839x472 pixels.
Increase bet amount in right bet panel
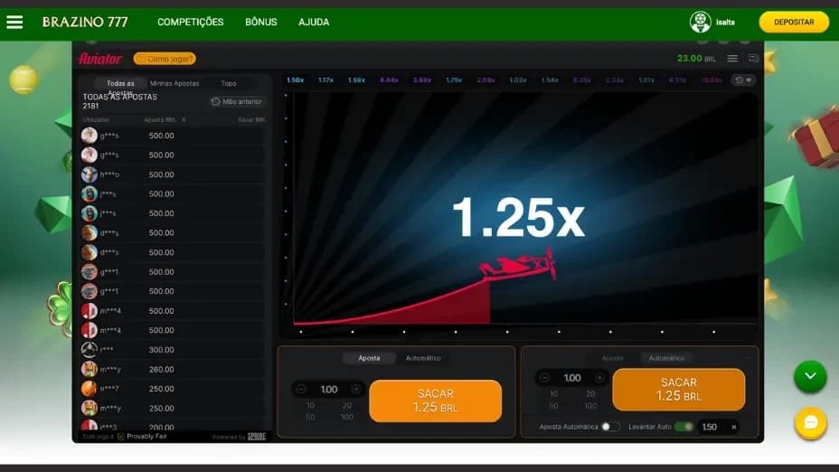[599, 378]
